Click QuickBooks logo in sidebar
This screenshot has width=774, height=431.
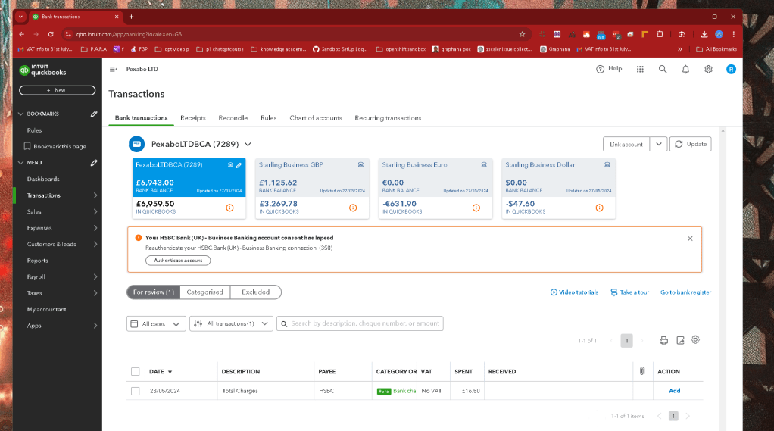42,70
